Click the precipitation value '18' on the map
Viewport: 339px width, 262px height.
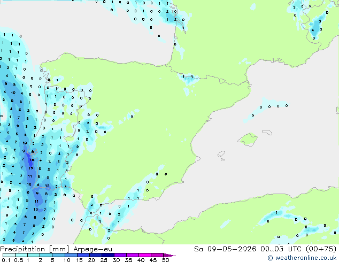32,160
